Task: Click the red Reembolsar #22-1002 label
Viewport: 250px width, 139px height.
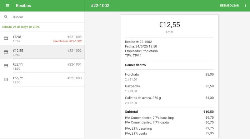Action: (67, 41)
